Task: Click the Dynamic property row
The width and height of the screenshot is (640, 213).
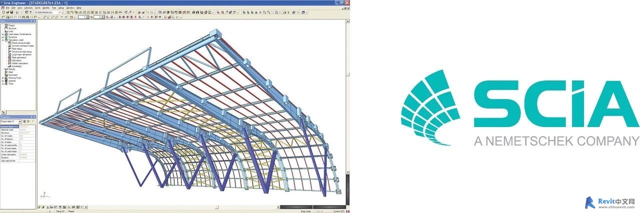Action: pos(18,157)
